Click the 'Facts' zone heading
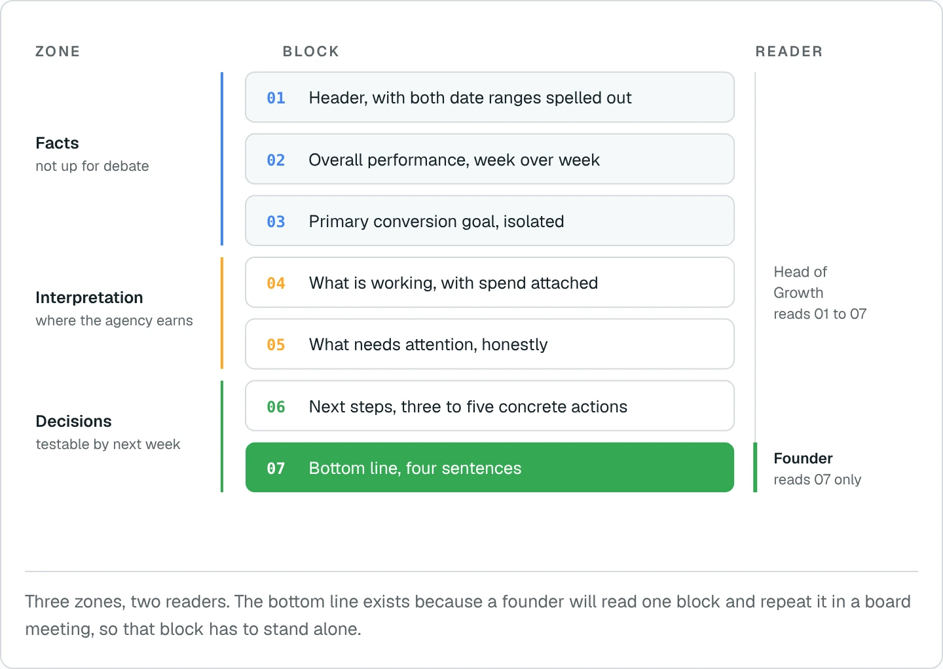 57,143
